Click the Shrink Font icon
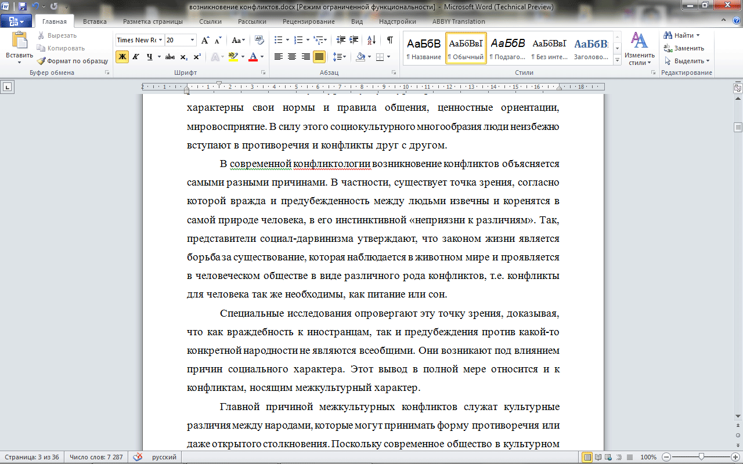Image resolution: width=743 pixels, height=464 pixels. 218,40
